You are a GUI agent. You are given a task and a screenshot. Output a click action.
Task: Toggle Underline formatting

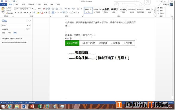click(x=21, y=13)
